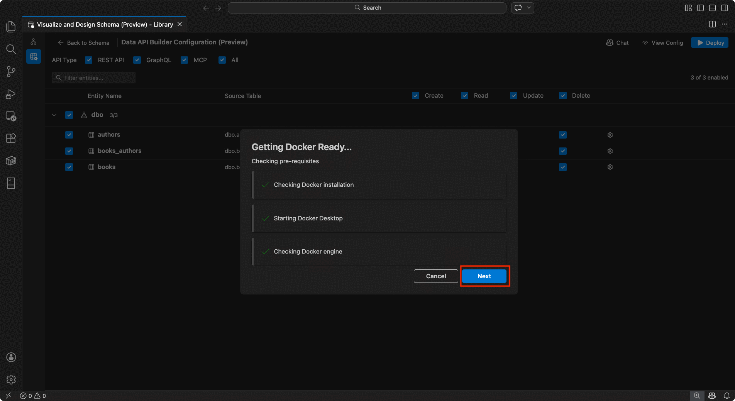Click the schema diagram icon in side toolbar
Viewport: 735px width, 401px height.
pos(34,42)
